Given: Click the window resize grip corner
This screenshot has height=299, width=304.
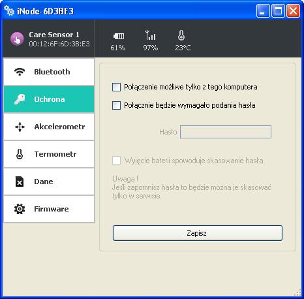Looking at the screenshot, I should (x=297, y=292).
